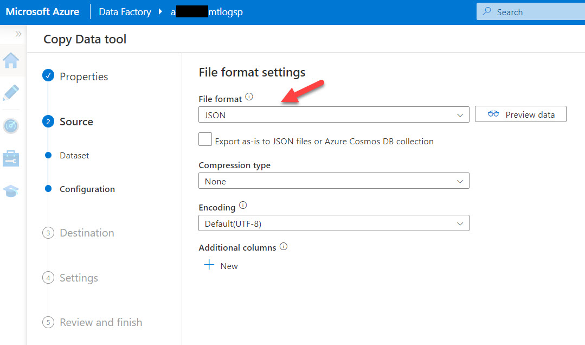Open the File format dropdown
Image resolution: width=585 pixels, height=345 pixels.
tap(333, 114)
